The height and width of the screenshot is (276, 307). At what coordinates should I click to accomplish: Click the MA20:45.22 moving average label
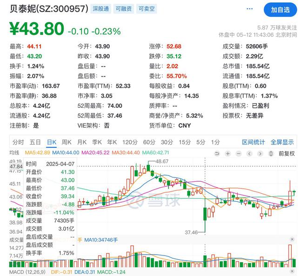click(95, 152)
